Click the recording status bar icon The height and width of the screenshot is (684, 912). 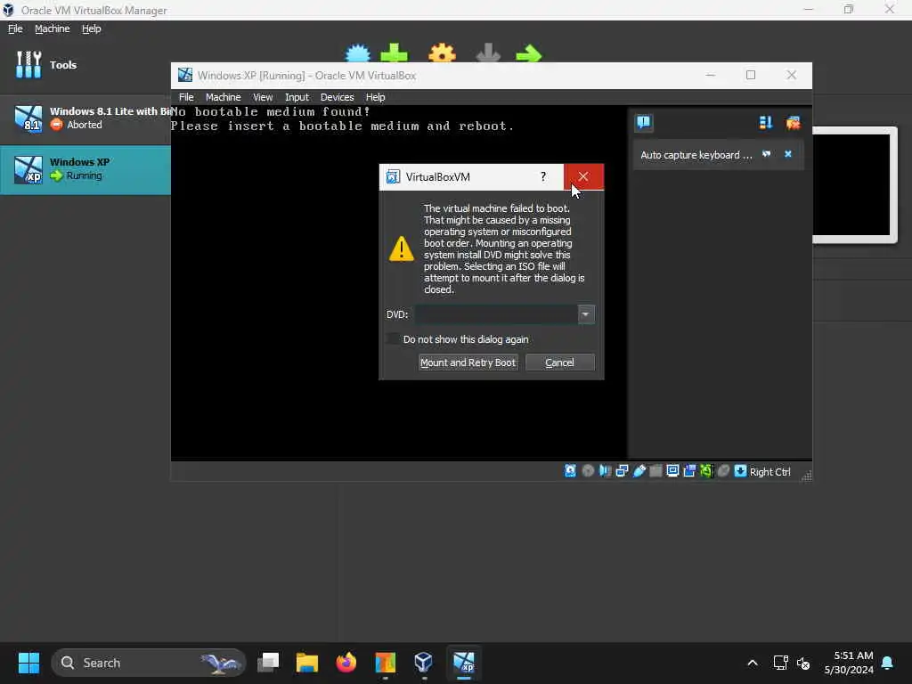click(689, 471)
